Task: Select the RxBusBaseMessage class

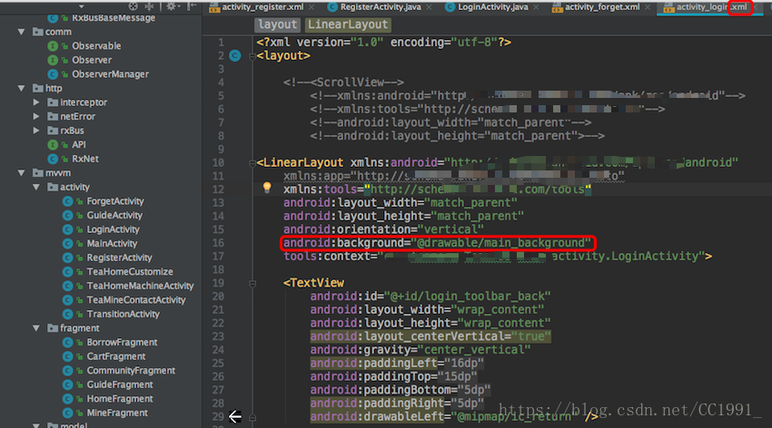Action: coord(114,18)
